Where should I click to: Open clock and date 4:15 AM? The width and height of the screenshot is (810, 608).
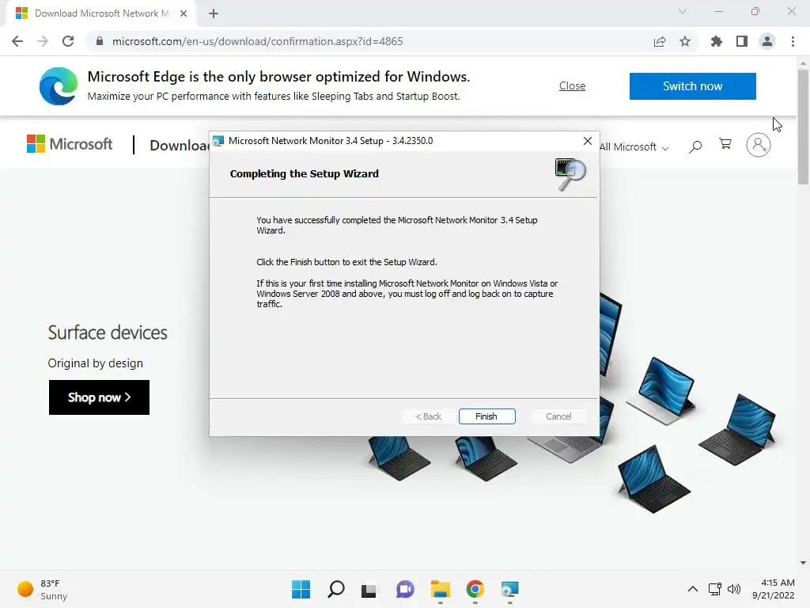click(774, 589)
